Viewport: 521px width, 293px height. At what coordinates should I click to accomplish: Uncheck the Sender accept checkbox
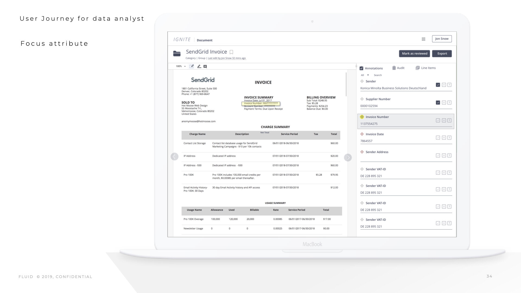[x=438, y=85]
